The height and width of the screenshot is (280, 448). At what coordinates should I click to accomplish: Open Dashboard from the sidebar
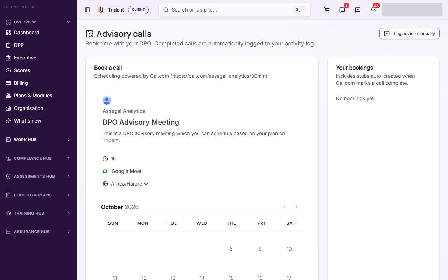38,33
